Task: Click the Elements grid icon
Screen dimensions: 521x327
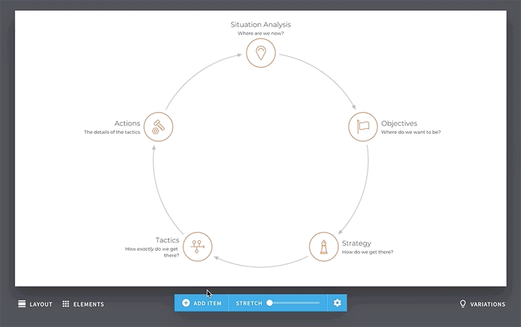Action: point(66,304)
